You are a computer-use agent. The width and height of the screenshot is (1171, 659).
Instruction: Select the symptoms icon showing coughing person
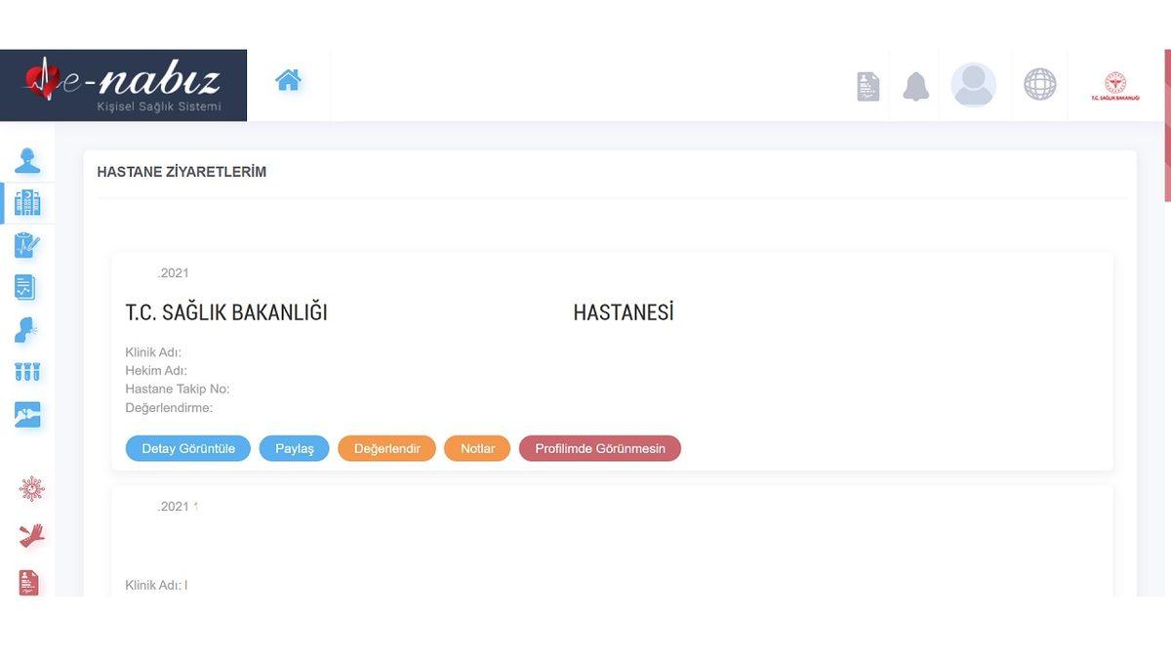[26, 329]
